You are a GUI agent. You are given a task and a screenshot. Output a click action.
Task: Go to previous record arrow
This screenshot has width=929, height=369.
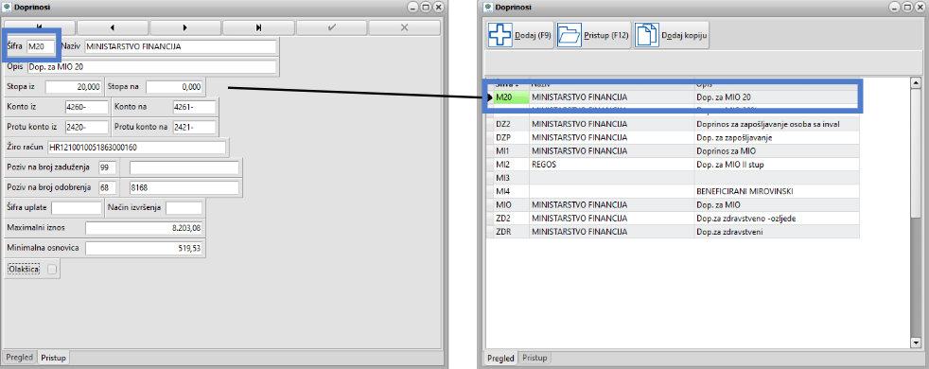(113, 27)
